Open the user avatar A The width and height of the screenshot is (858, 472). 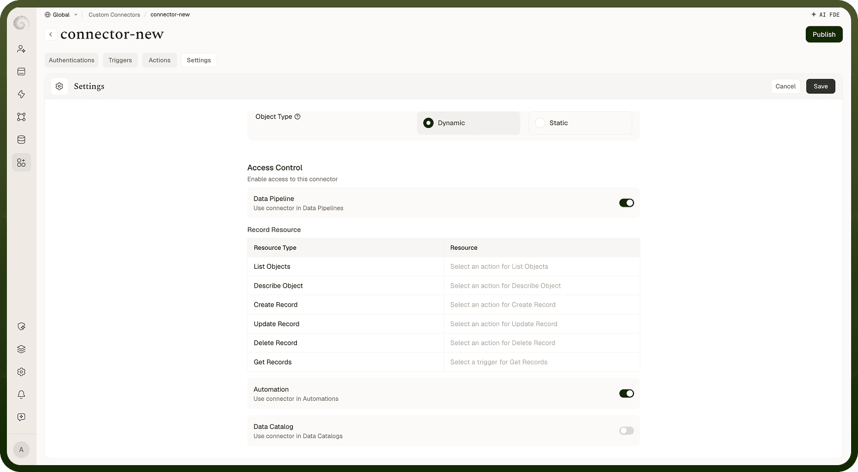click(21, 450)
